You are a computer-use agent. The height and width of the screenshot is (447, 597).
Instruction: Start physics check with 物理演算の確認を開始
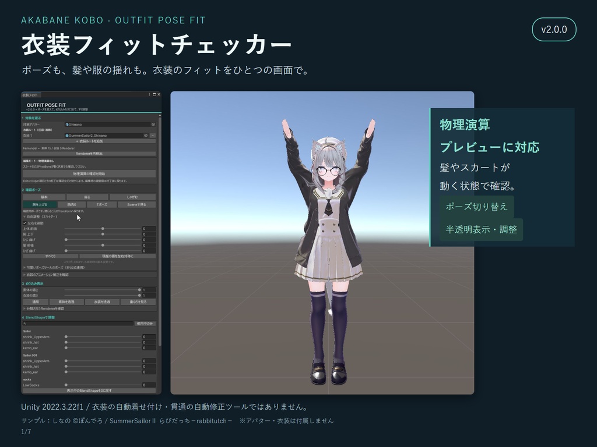tap(89, 173)
